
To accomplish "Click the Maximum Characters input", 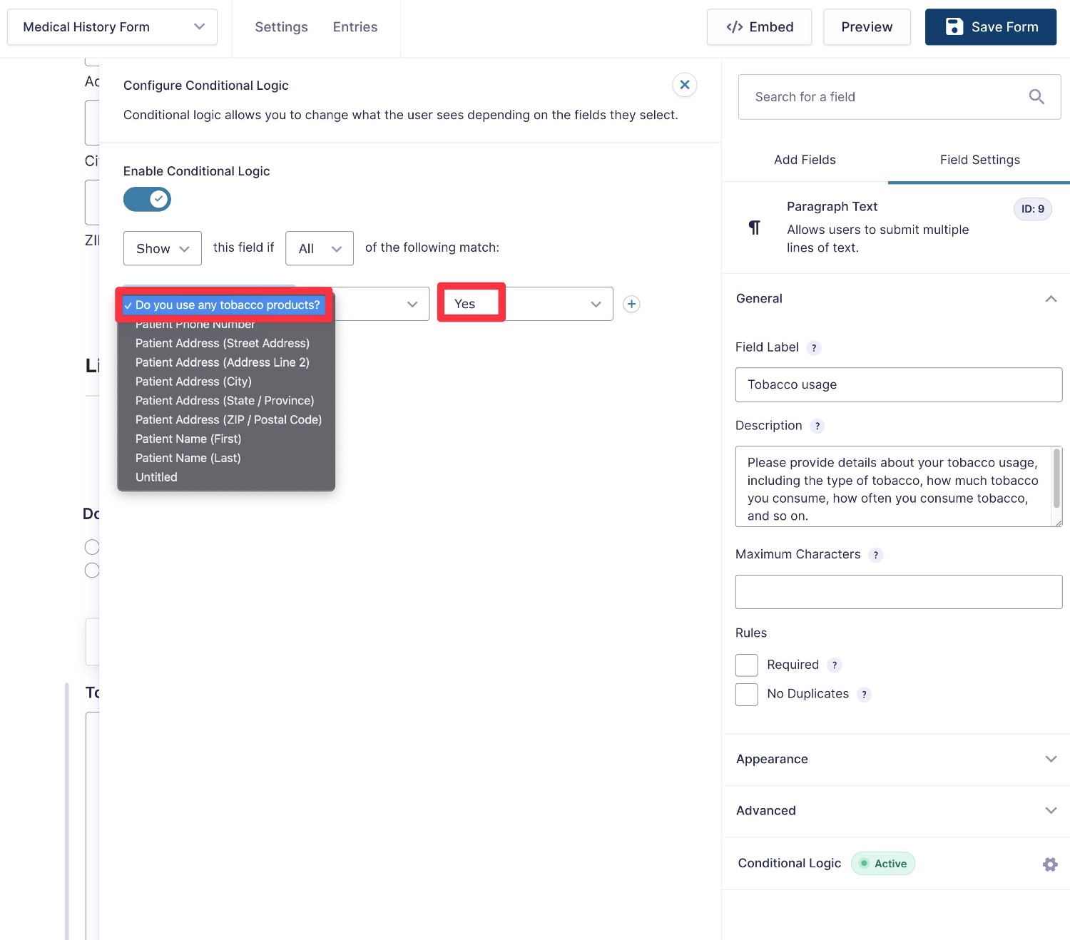I will tap(899, 592).
